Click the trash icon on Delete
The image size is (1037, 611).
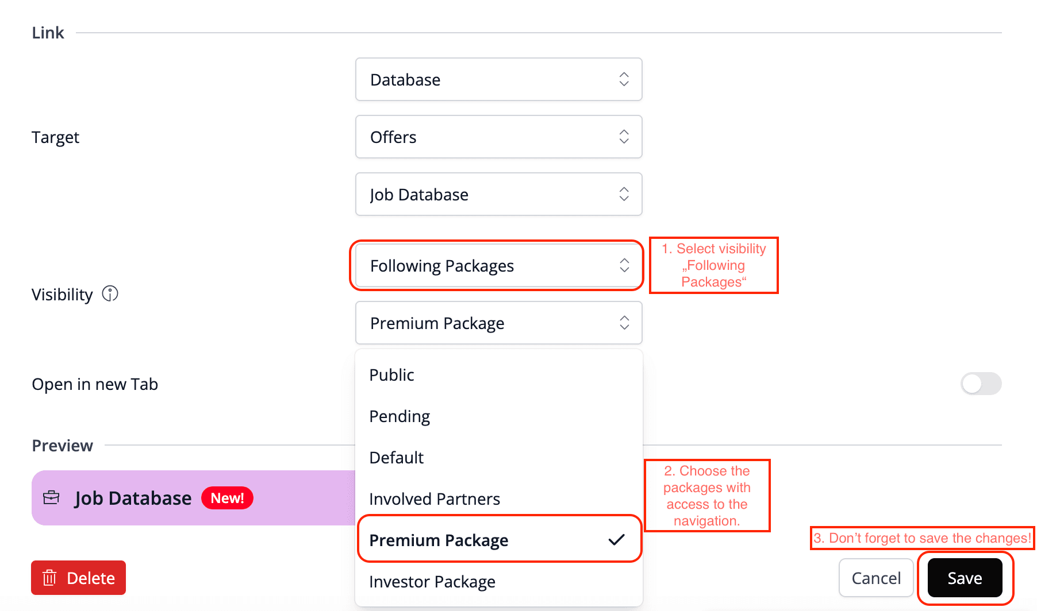[50, 578]
